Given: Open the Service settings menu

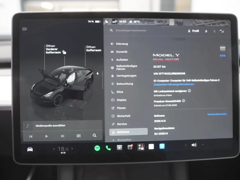Looking at the screenshot, I should [x=119, y=124].
